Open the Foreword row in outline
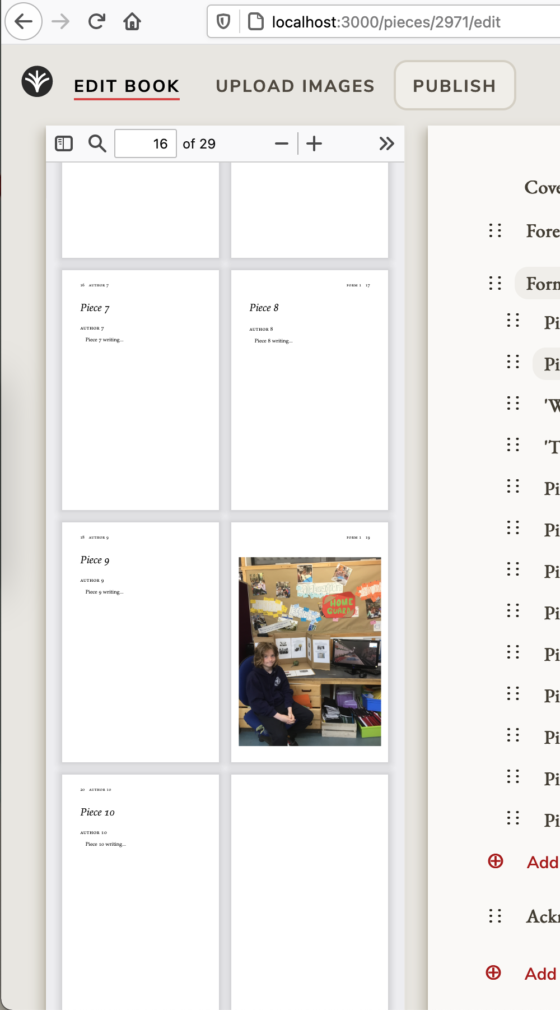Screen dimensions: 560x1010 tap(542, 231)
